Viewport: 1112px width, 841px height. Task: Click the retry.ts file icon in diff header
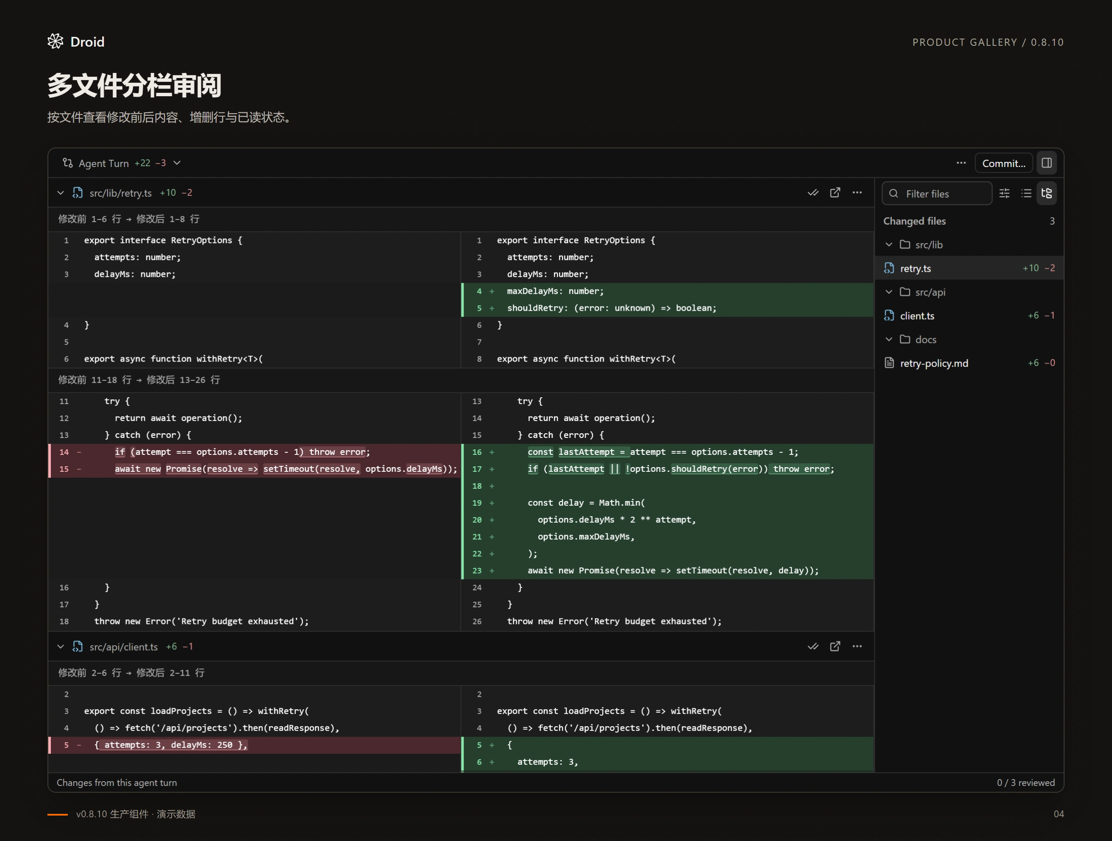point(78,192)
